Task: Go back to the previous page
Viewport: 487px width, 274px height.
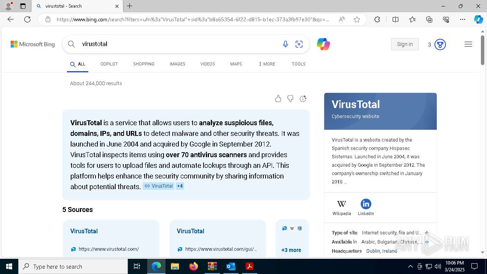Action: tap(11, 19)
